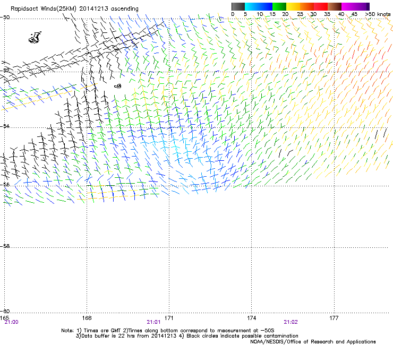Click the longitude label '177'
393x345 pixels.
coord(334,318)
